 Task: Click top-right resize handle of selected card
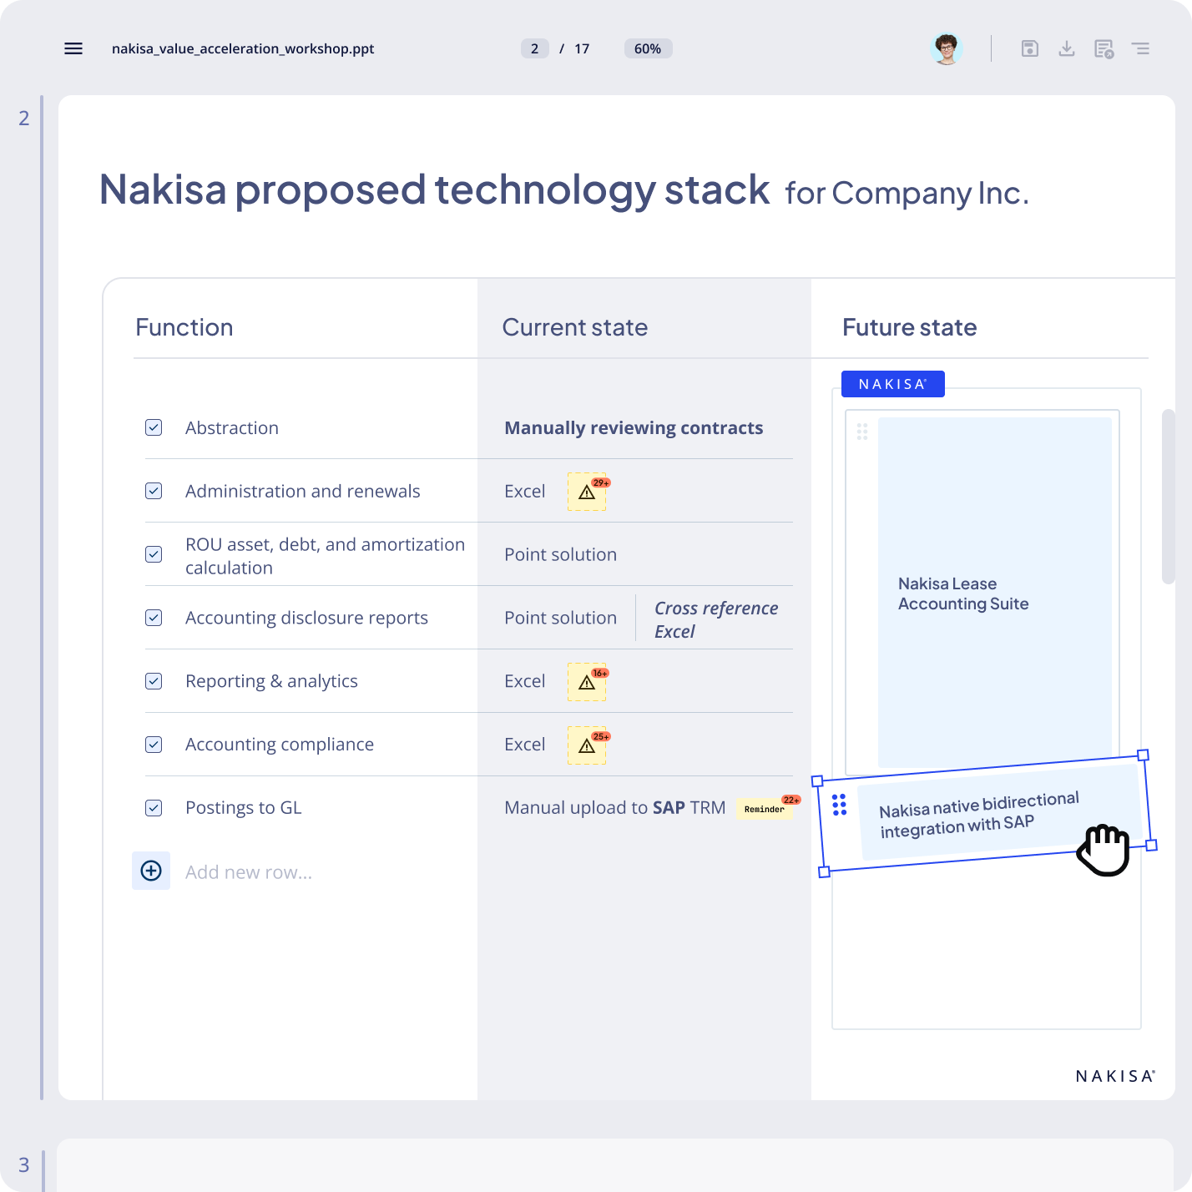coord(1144,755)
